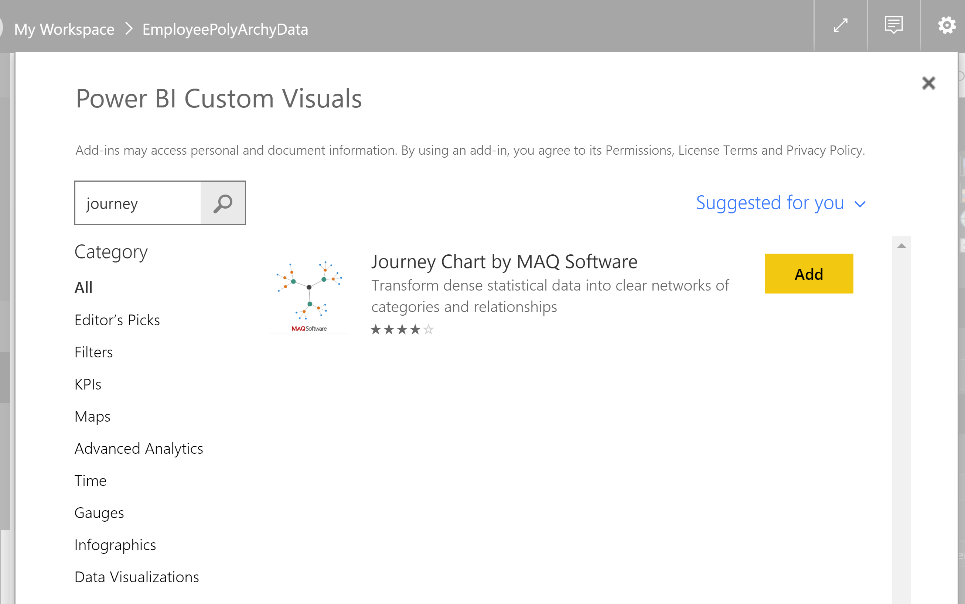Image resolution: width=965 pixels, height=604 pixels.
Task: Select the All category
Action: coord(83,288)
